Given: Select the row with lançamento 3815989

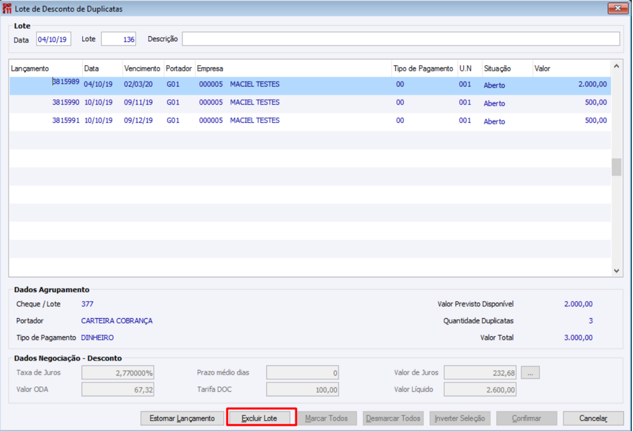Looking at the screenshot, I should tap(310, 86).
